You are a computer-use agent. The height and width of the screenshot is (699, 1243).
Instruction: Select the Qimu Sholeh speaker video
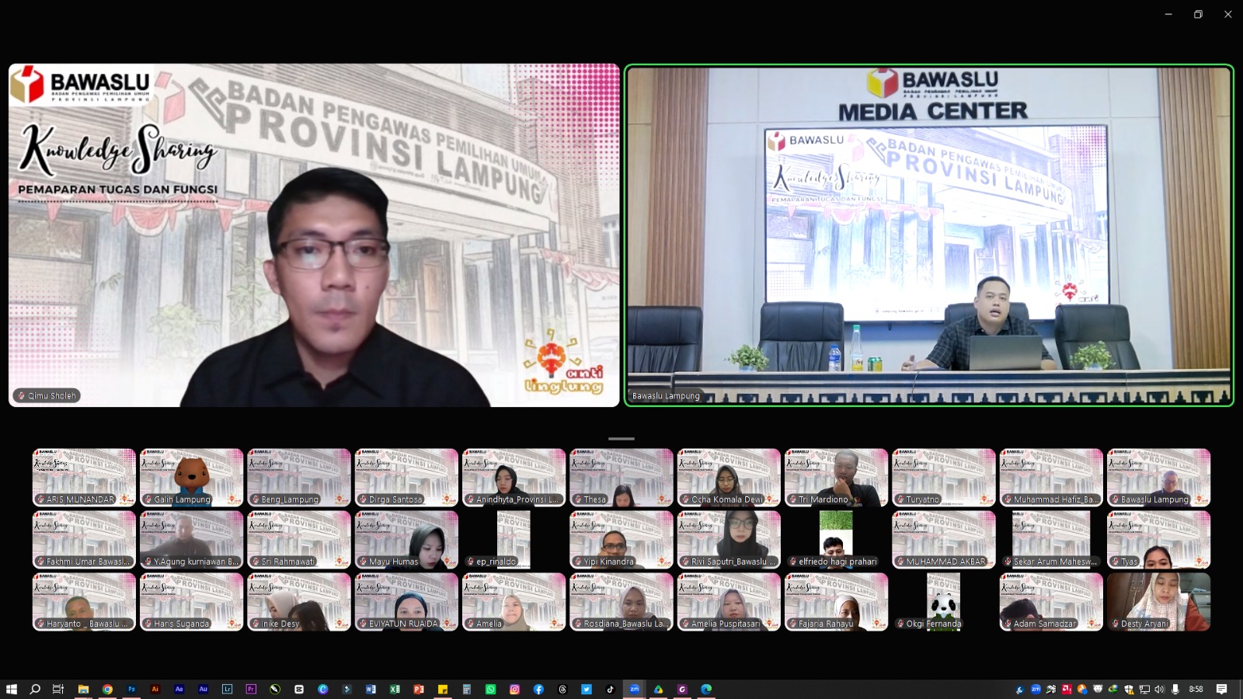(314, 235)
